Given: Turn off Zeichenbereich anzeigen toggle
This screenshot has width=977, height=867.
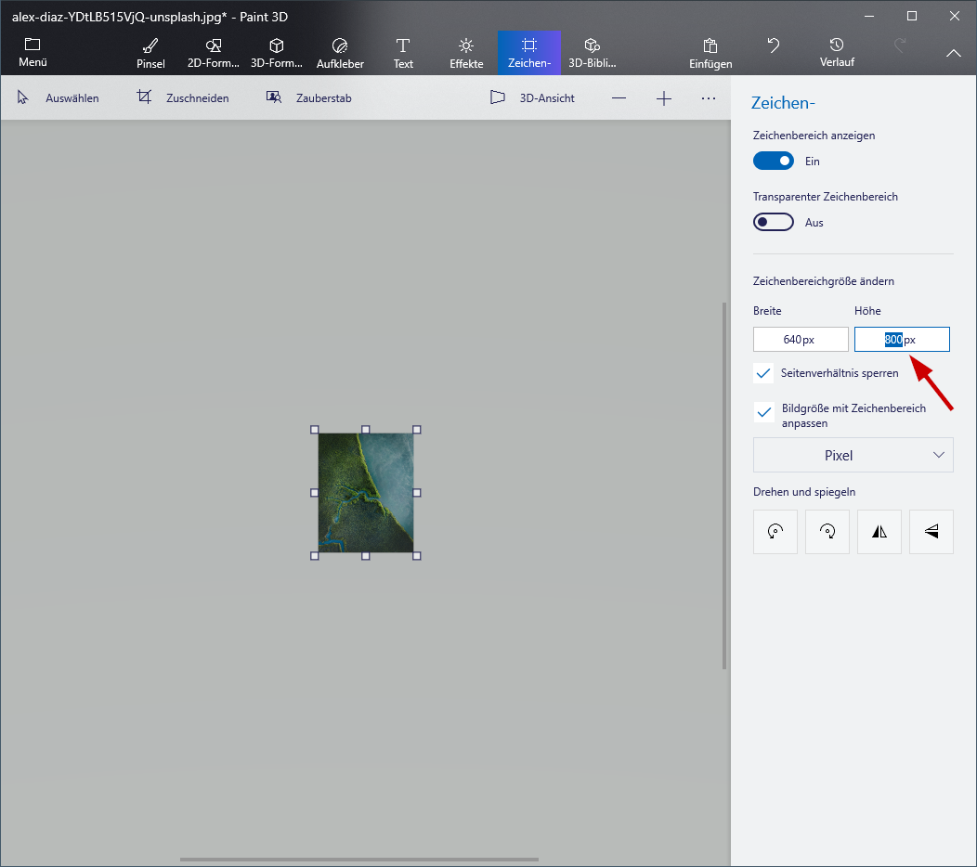Looking at the screenshot, I should tap(774, 161).
